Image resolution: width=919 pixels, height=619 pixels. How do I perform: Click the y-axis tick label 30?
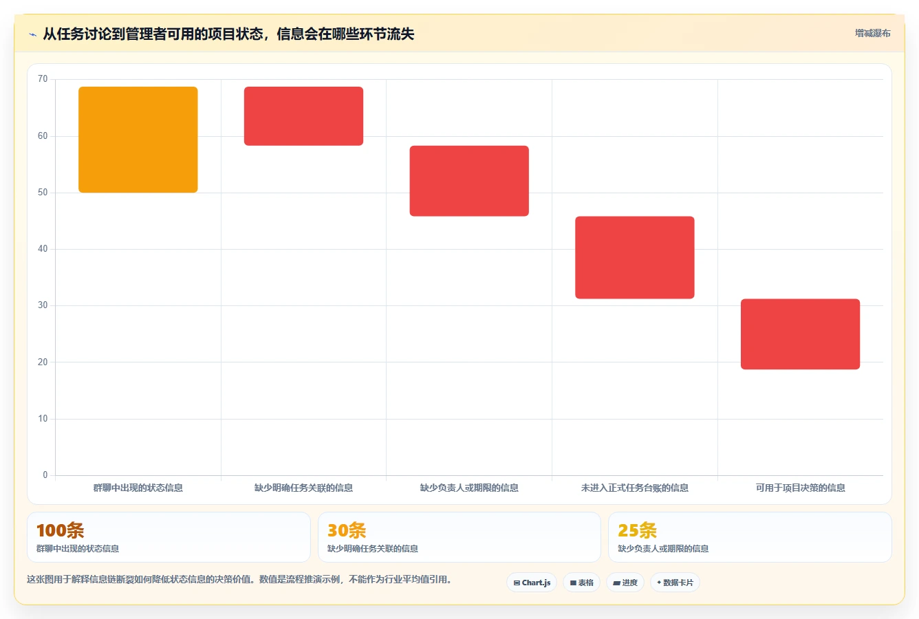point(43,305)
